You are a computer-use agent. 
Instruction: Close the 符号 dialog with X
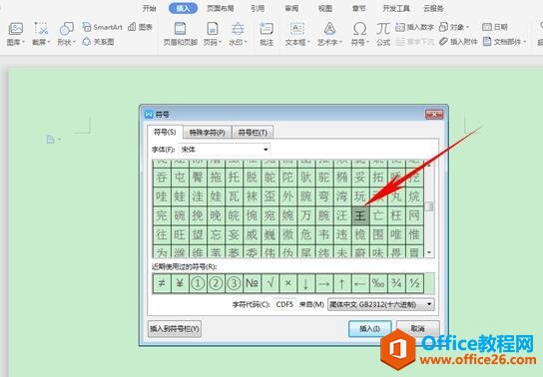click(434, 114)
